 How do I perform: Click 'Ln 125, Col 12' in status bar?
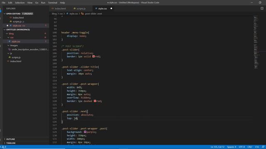pos(217,147)
